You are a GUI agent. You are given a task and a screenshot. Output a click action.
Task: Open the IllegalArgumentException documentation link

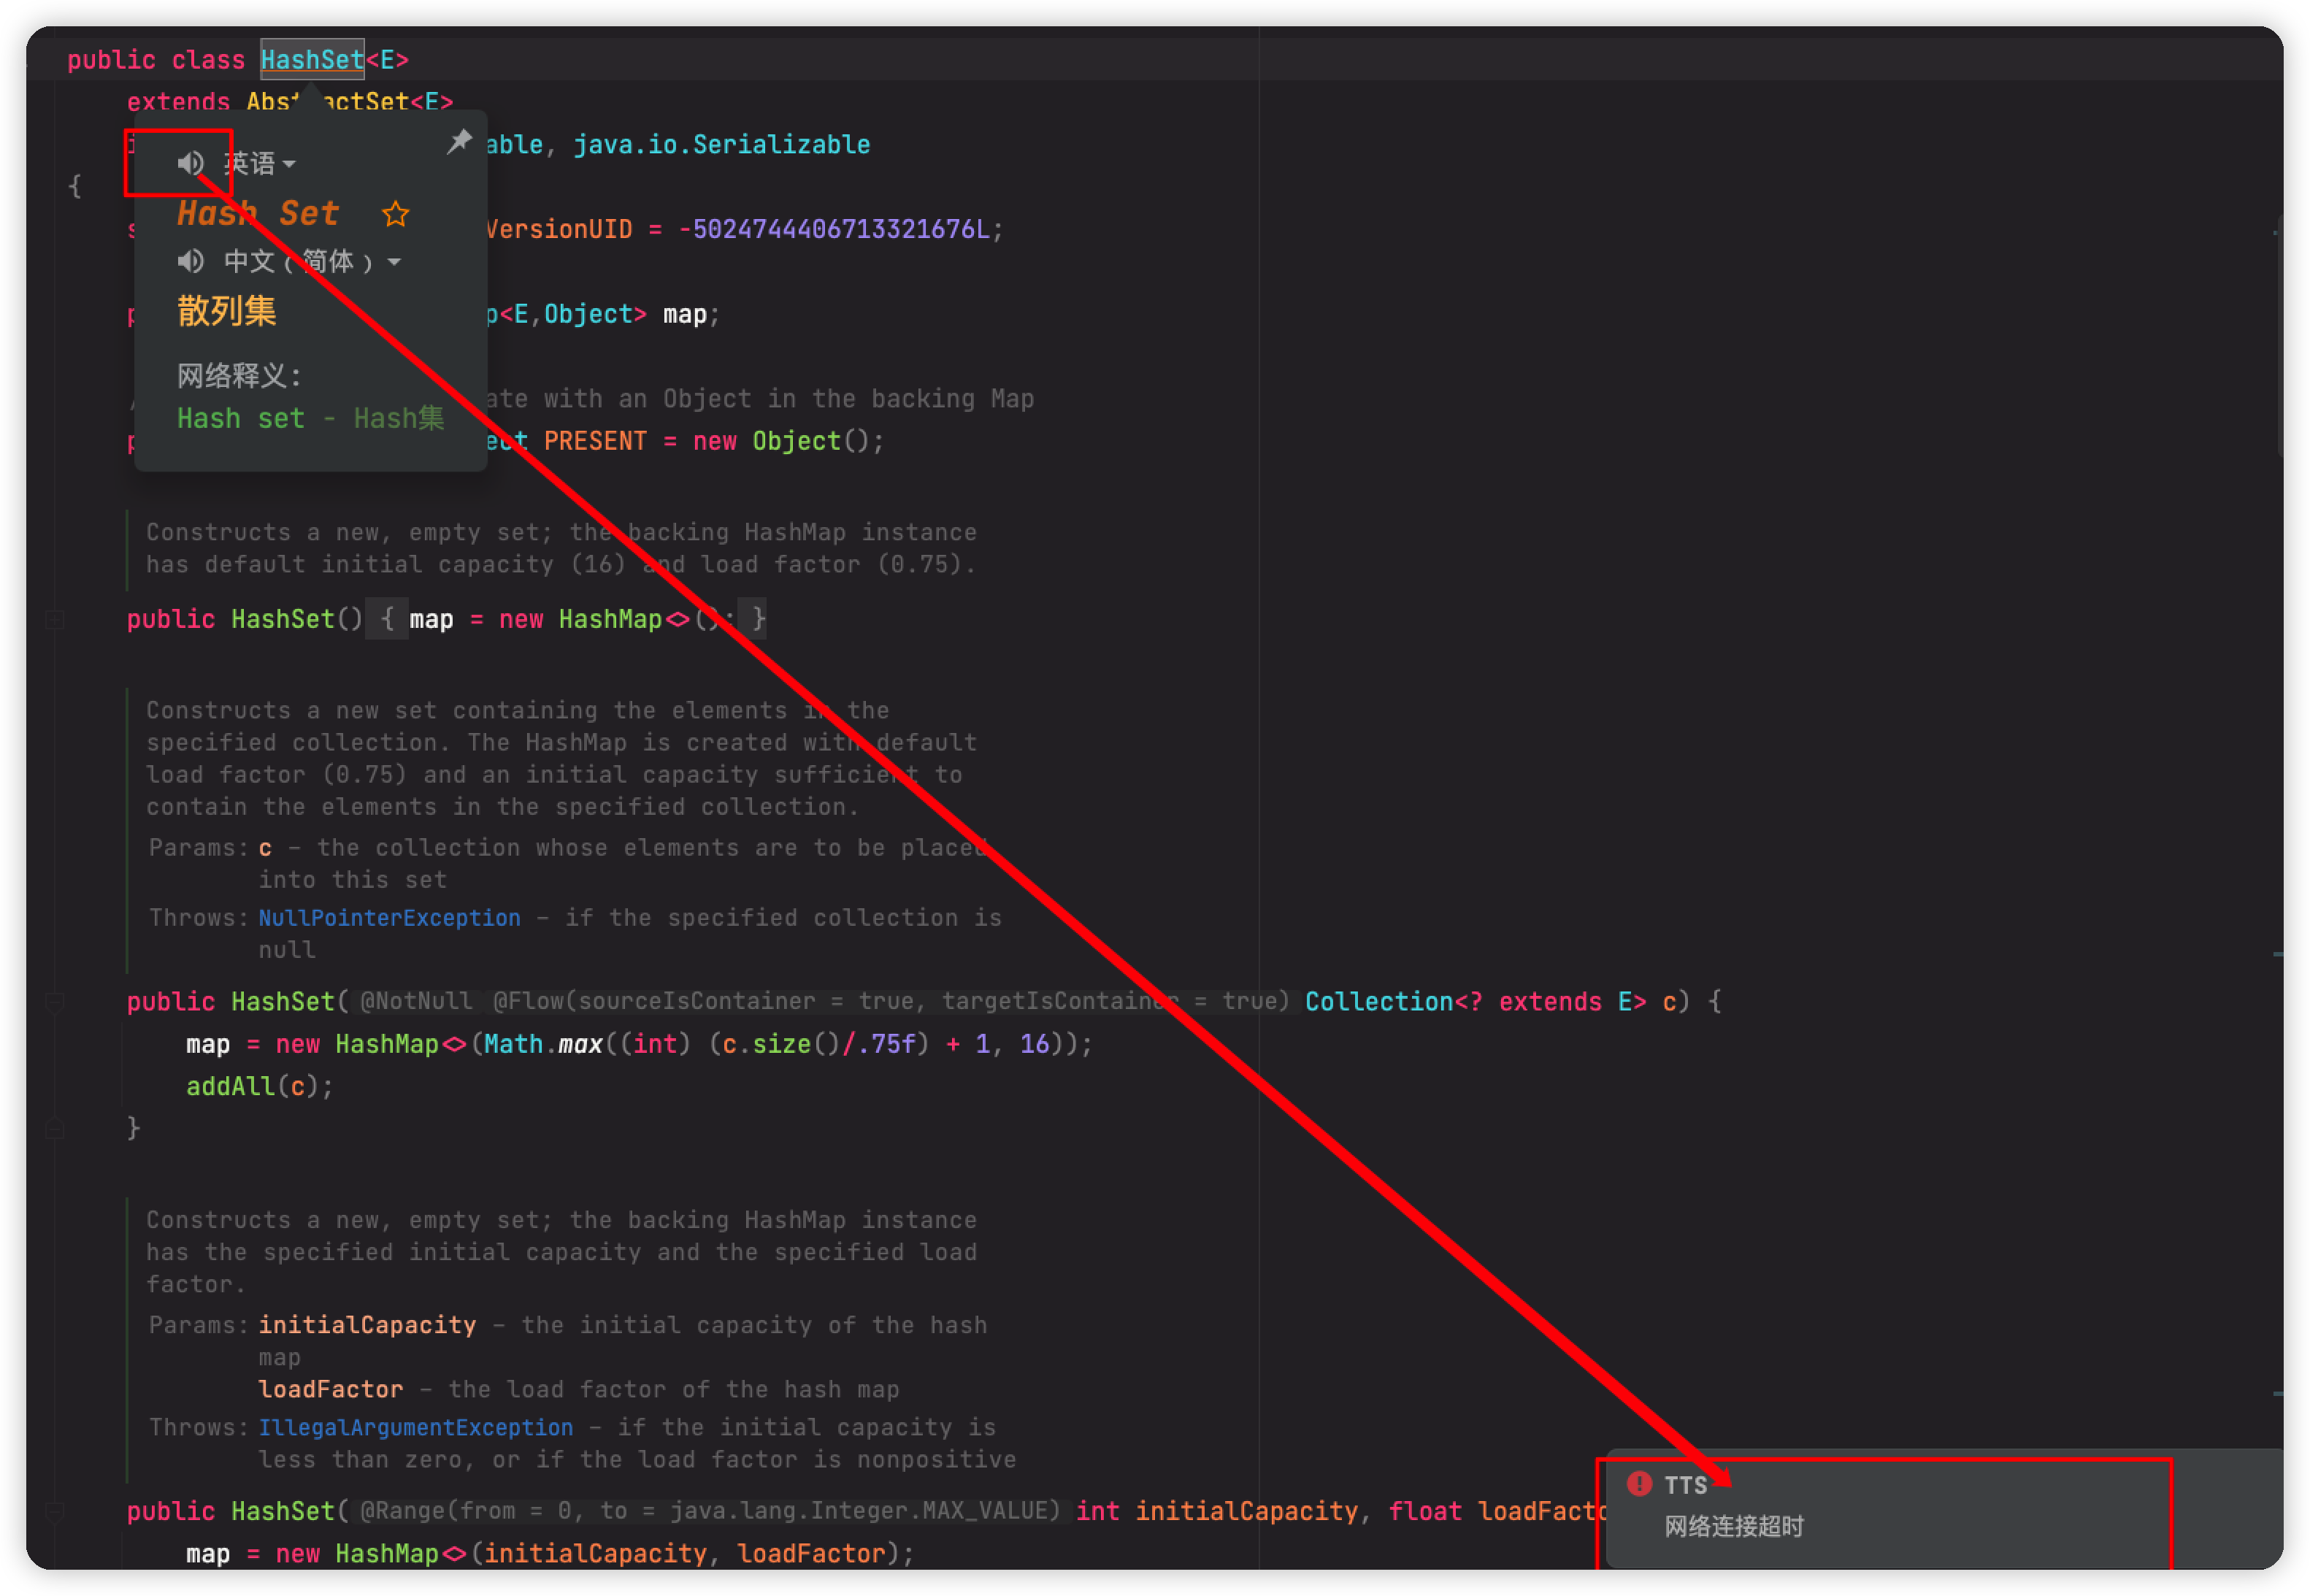tap(416, 1427)
